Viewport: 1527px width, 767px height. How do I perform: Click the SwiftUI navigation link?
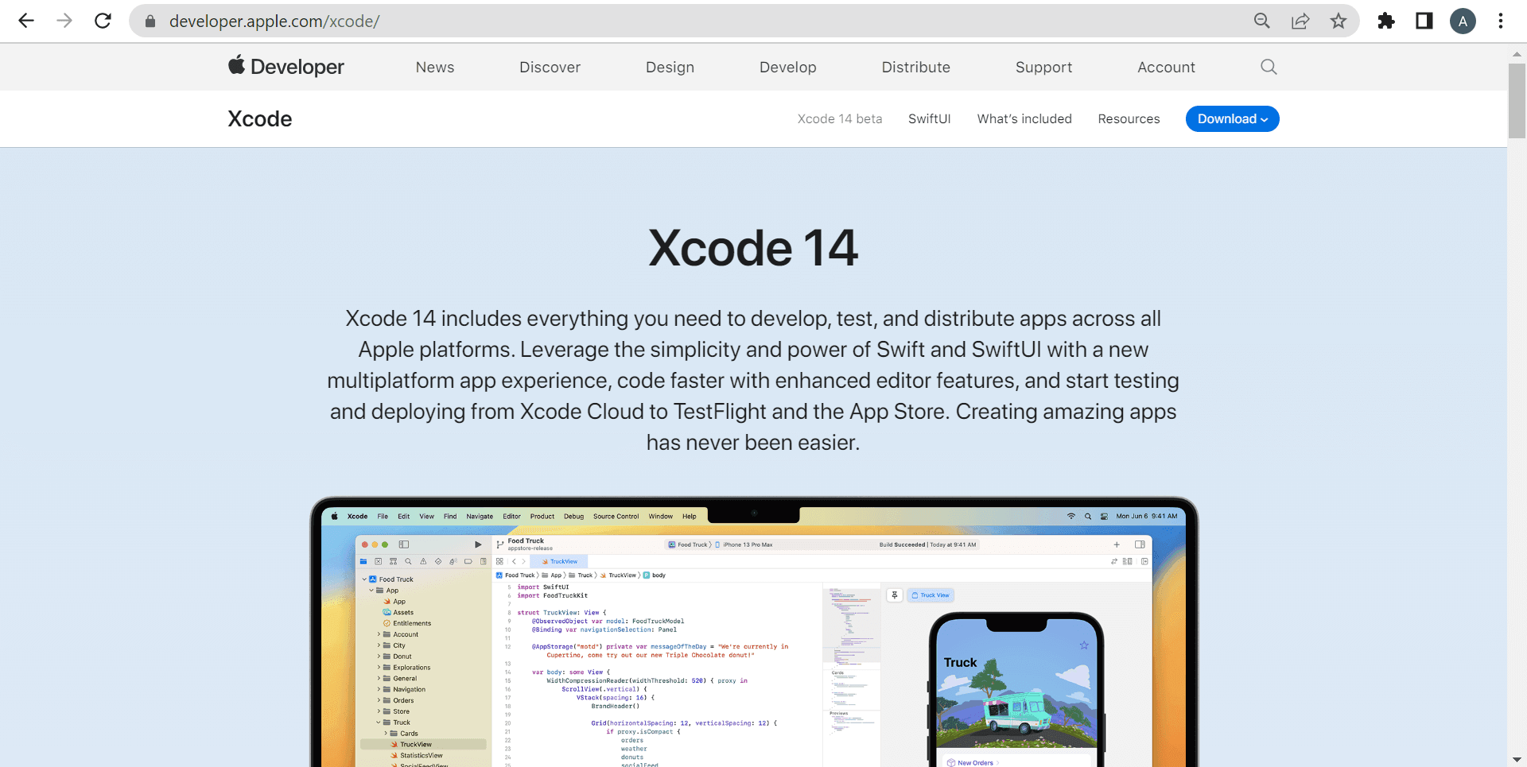coord(929,118)
